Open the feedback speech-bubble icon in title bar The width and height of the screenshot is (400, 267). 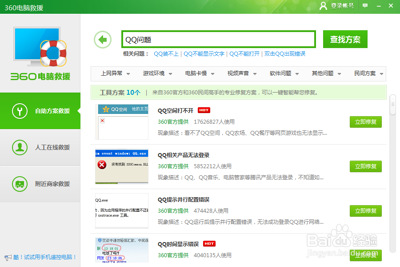[x=365, y=5]
